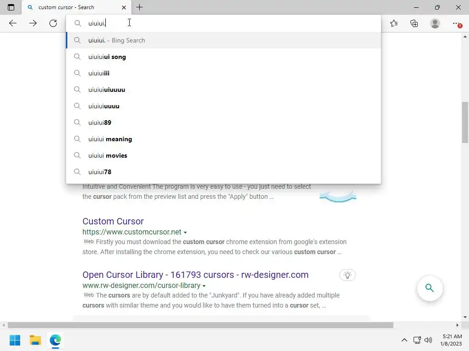Click search icon beside 'uiuiui meaning'
469x351 pixels.
(x=77, y=139)
